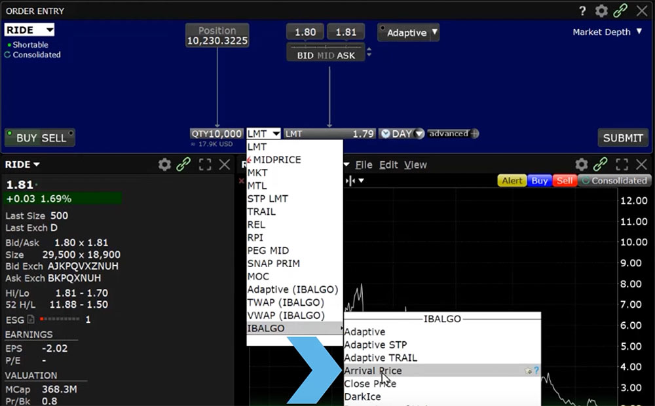Select MKT order type
The image size is (655, 406).
[x=295, y=173]
